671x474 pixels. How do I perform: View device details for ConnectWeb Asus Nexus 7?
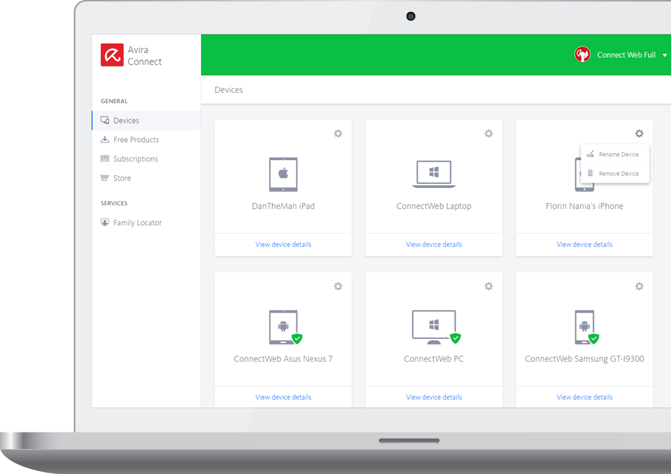pyautogui.click(x=284, y=397)
